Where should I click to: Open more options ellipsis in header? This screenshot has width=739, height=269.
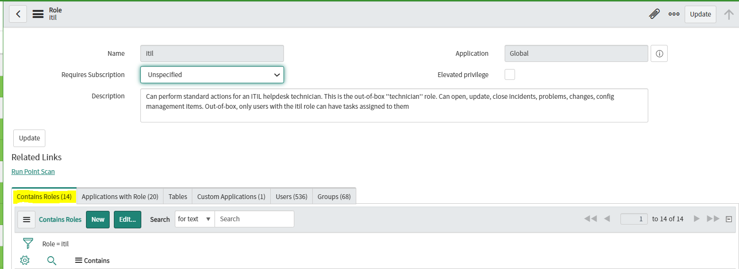pyautogui.click(x=674, y=14)
